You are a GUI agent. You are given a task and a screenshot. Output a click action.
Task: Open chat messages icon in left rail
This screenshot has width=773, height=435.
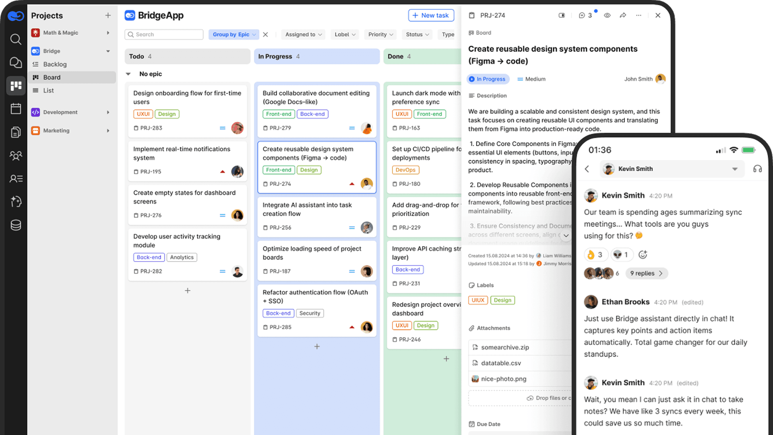coord(16,62)
